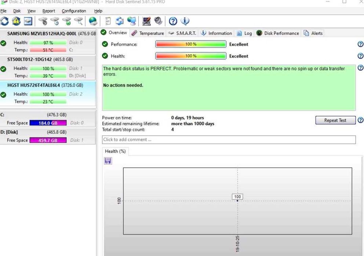The width and height of the screenshot is (364, 256).
Task: Switch to the Alerts tab
Action: pyautogui.click(x=313, y=33)
